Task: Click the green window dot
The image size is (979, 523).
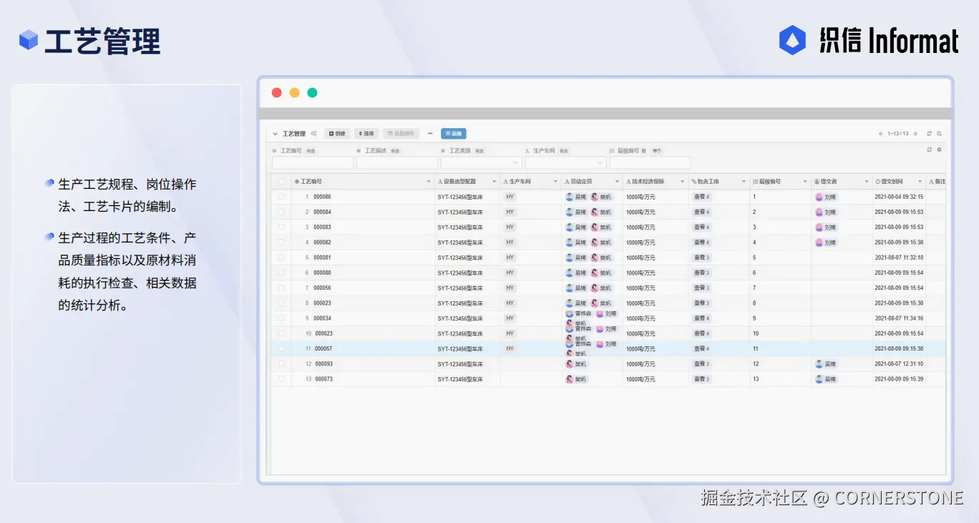Action: tap(312, 93)
